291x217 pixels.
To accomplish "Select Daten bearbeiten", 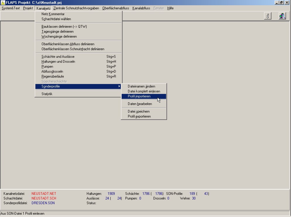I will pos(144,104).
